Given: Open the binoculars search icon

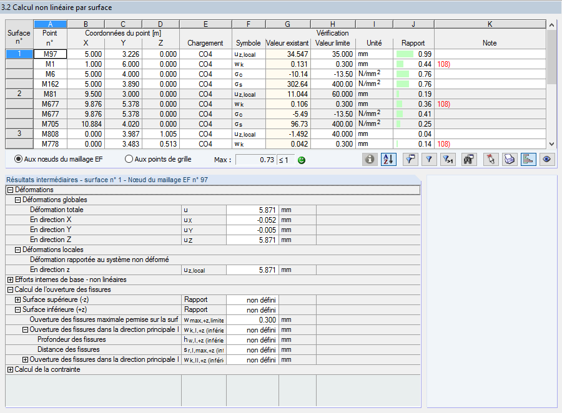Looking at the screenshot, I should coord(469,159).
